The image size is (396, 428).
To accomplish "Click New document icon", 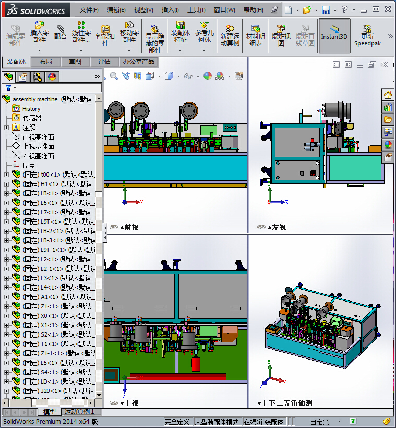I will 289,10.
